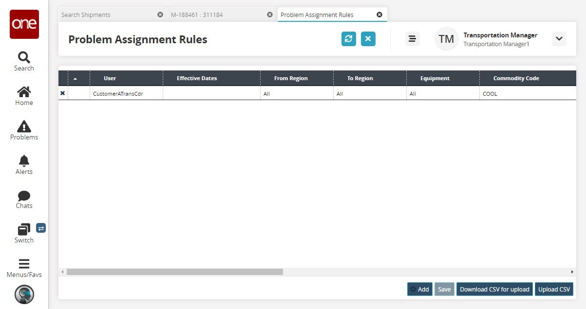Close the Search Shipments tab
The image size is (586, 309).
[x=160, y=15]
